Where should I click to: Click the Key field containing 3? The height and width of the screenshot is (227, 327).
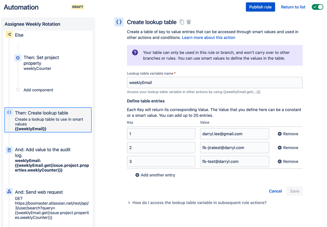(x=161, y=161)
